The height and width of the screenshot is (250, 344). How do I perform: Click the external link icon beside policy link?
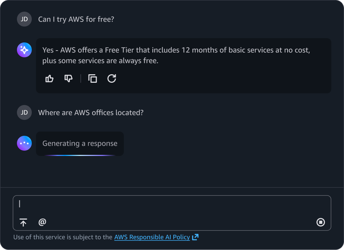click(x=195, y=237)
